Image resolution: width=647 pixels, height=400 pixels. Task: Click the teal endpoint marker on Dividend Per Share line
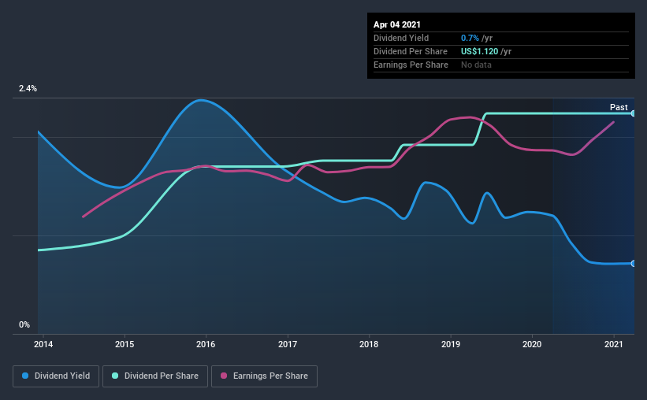tap(634, 113)
